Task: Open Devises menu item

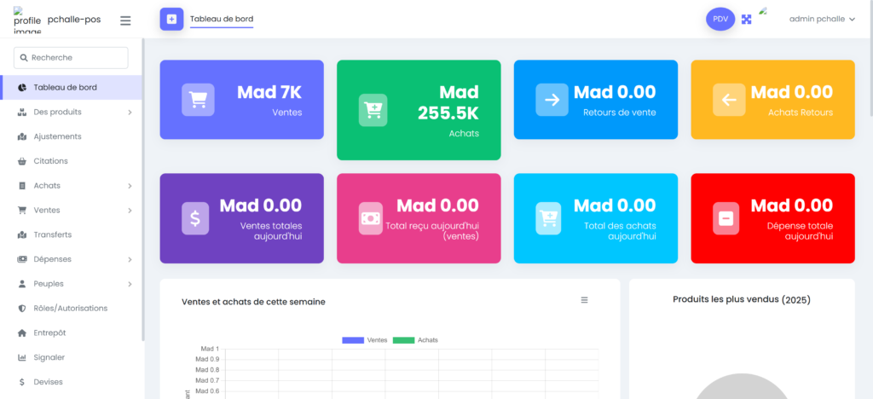Action: click(x=72, y=382)
